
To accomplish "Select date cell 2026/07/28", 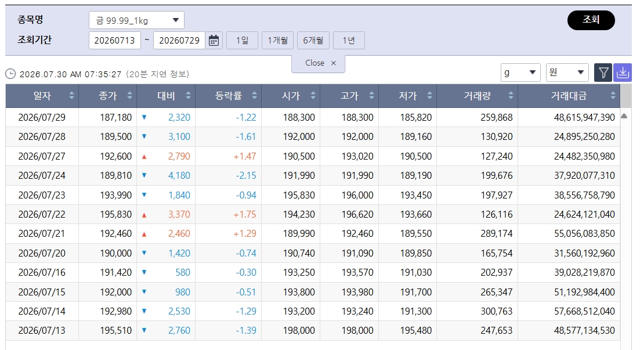I will (x=42, y=136).
